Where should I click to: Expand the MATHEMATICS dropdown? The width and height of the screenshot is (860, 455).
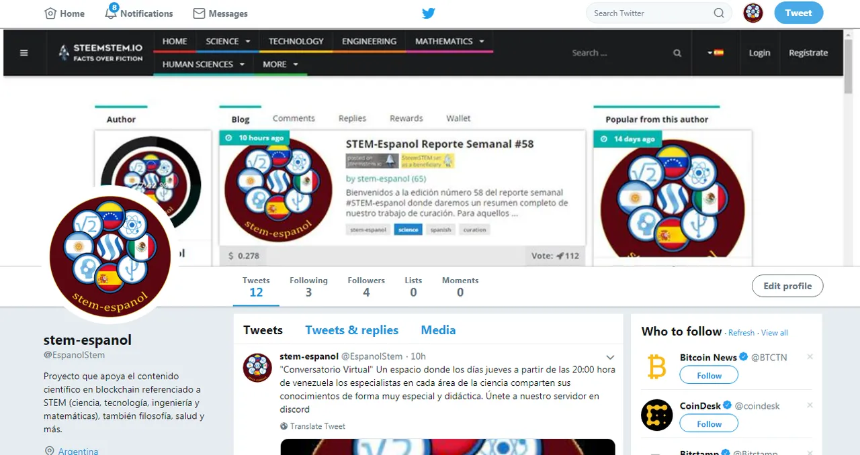pos(449,41)
